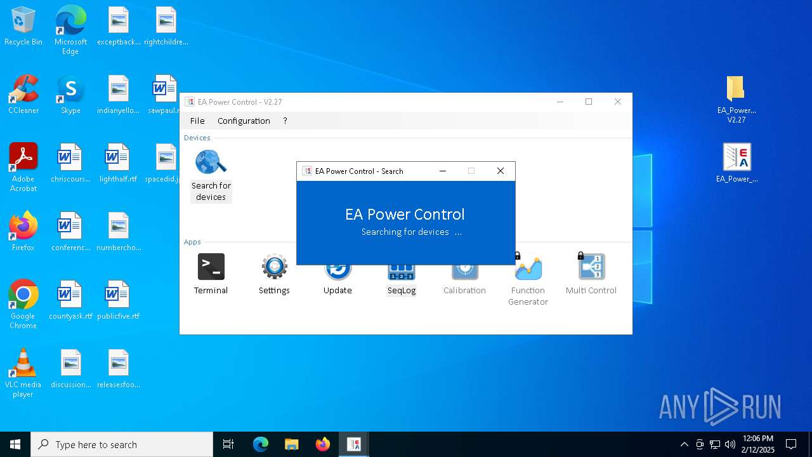The width and height of the screenshot is (812, 457).
Task: Click EA Power Control taskbar button
Action: click(x=354, y=444)
